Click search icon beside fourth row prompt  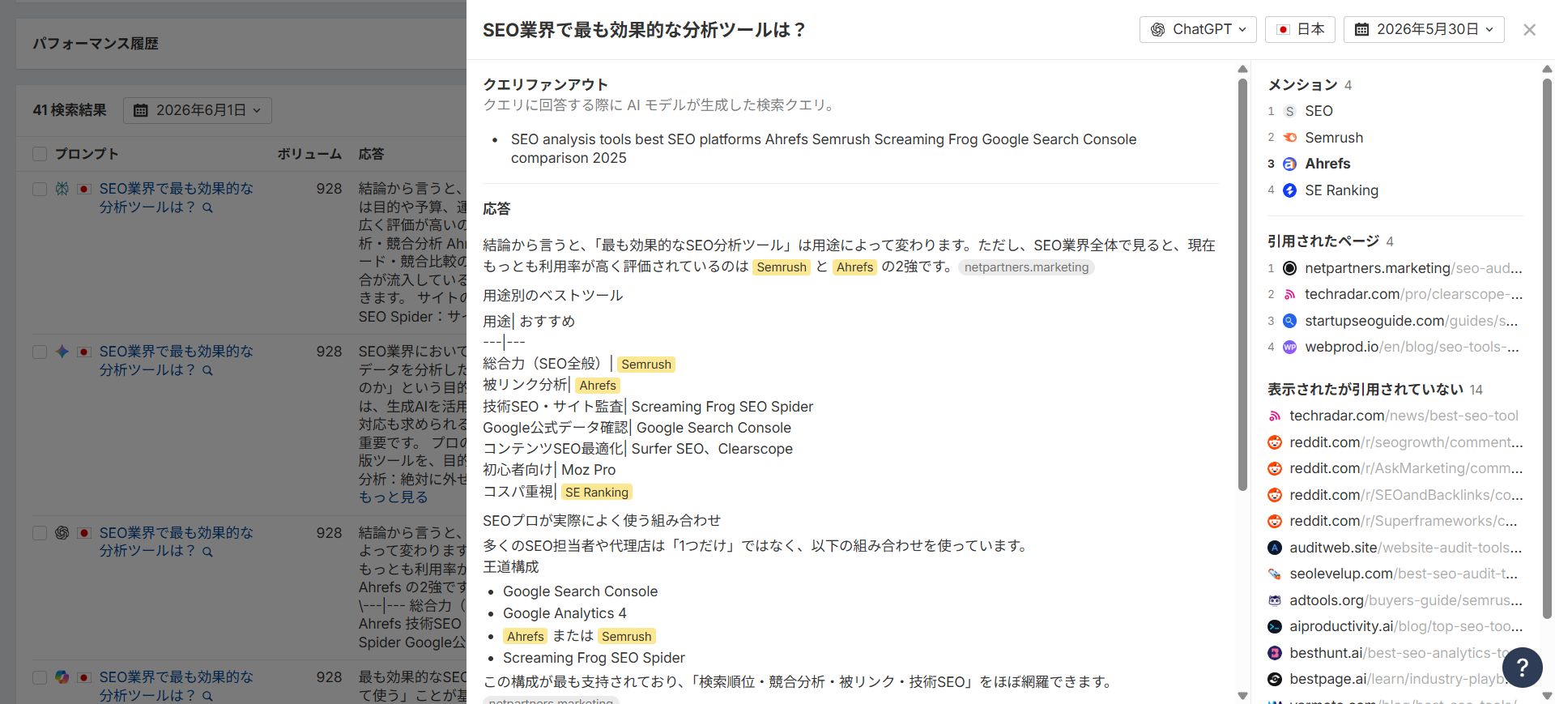coord(207,696)
